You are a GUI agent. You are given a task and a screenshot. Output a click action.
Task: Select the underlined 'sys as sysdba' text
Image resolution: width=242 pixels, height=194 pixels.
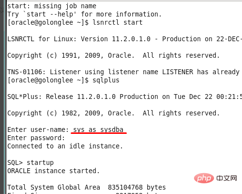98,129
